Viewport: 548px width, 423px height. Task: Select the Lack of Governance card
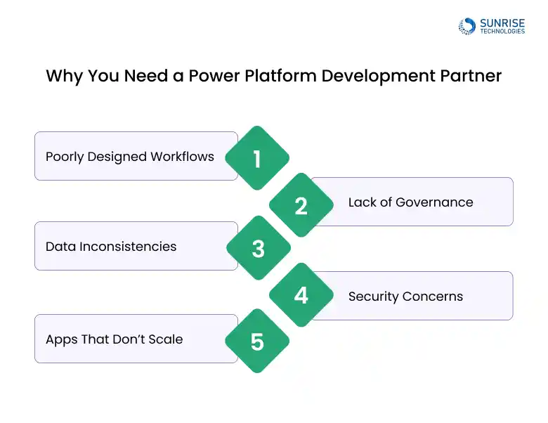point(412,202)
